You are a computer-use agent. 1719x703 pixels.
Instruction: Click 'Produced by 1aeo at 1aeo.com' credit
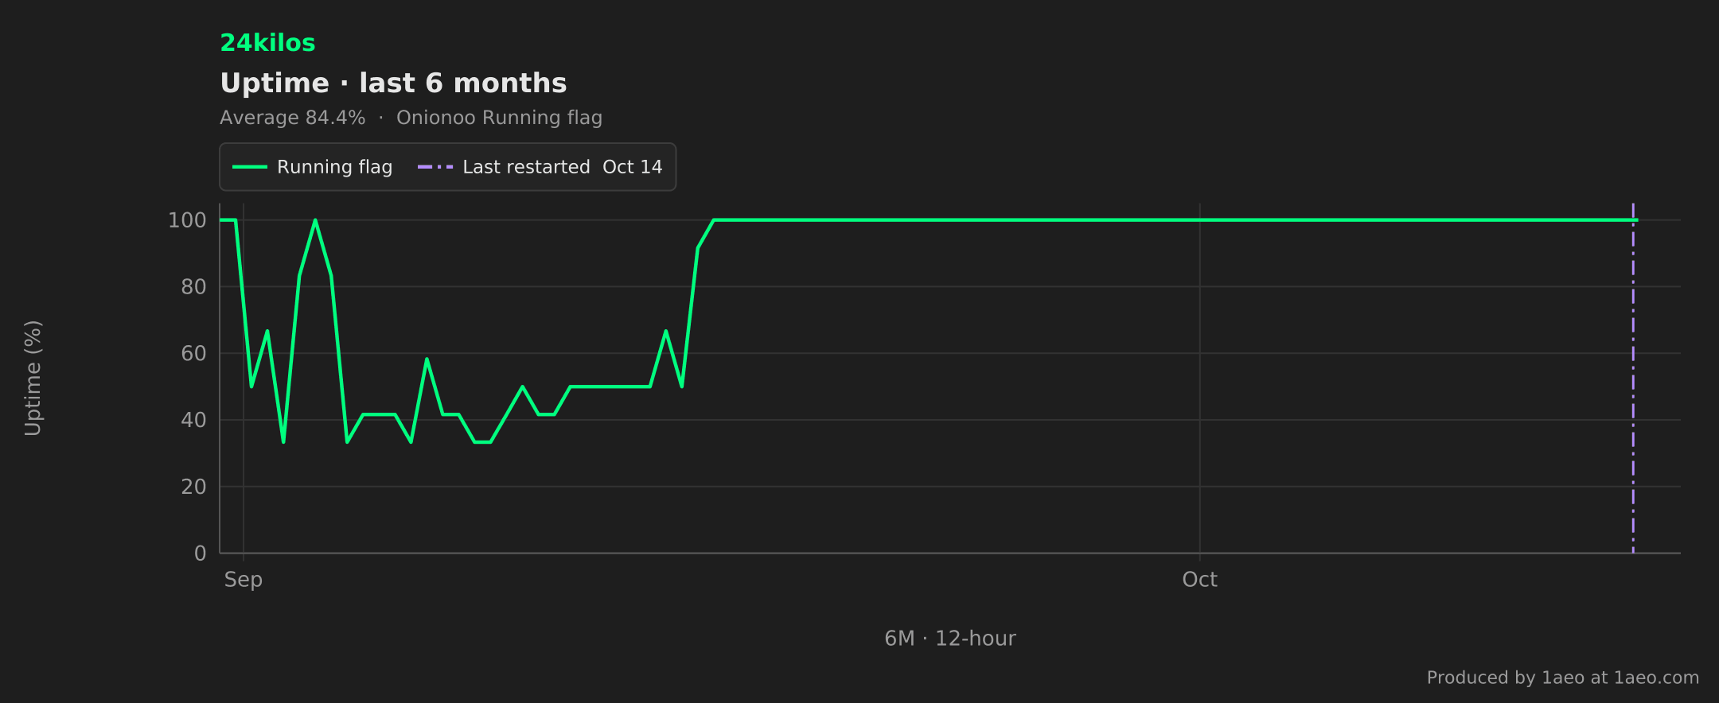[1563, 678]
